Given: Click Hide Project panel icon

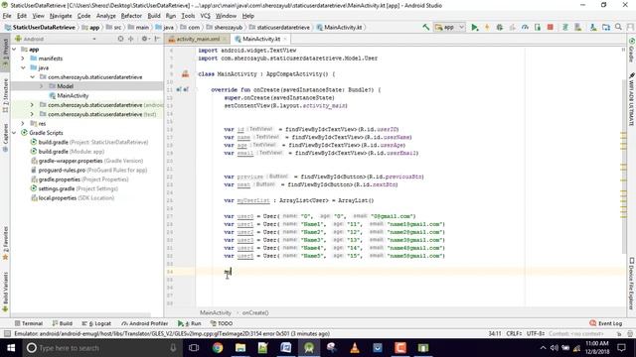Looking at the screenshot, I should click(157, 39).
